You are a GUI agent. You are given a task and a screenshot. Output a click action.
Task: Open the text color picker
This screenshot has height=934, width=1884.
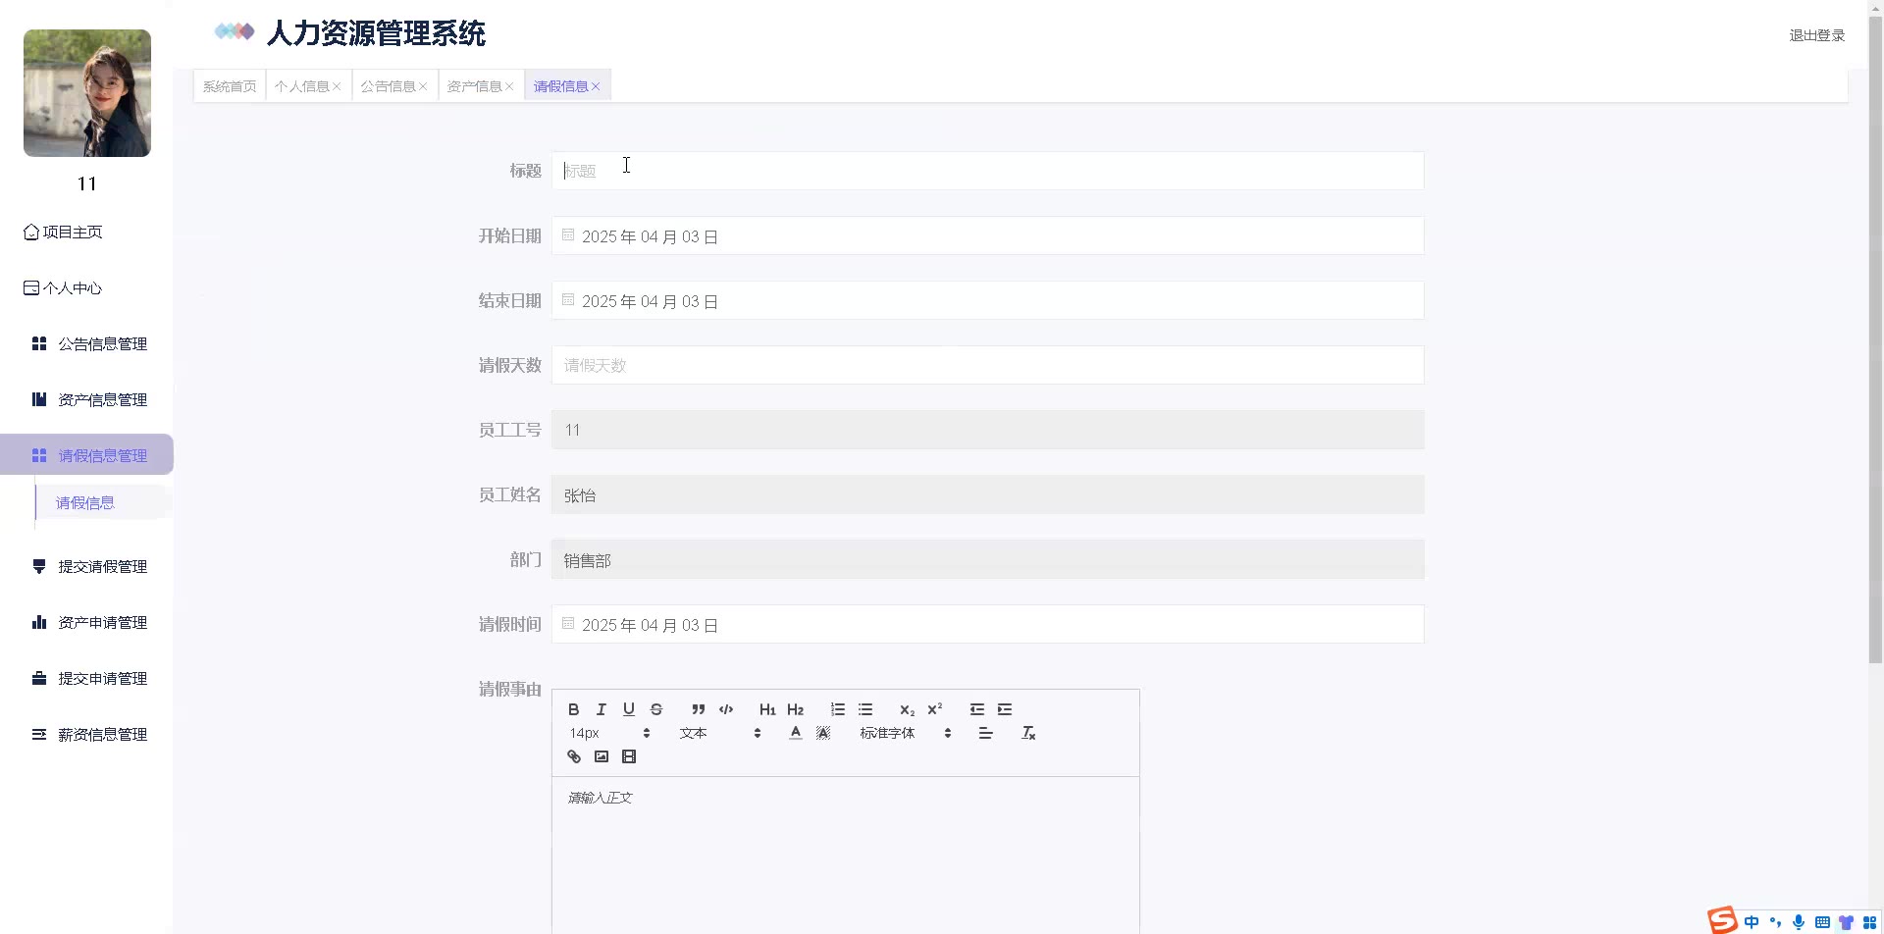point(796,733)
